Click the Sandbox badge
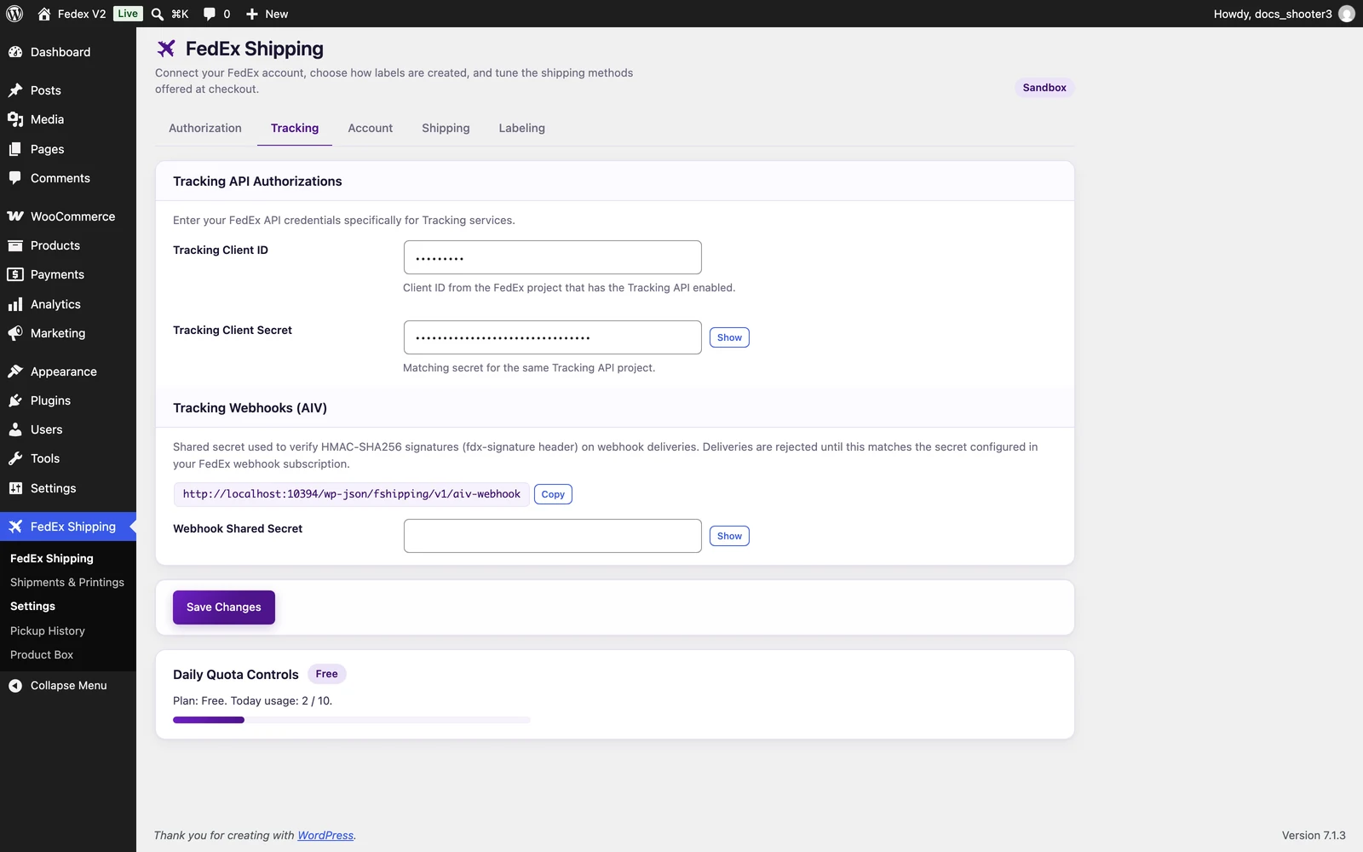Image resolution: width=1363 pixels, height=852 pixels. pyautogui.click(x=1044, y=88)
